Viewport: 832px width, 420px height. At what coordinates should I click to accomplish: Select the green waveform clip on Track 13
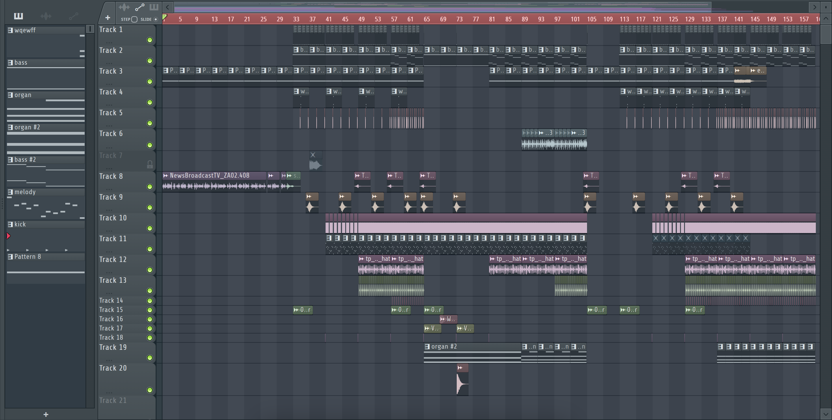pyautogui.click(x=391, y=286)
